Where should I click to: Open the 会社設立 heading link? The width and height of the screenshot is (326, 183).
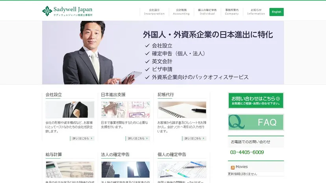[x=54, y=95]
